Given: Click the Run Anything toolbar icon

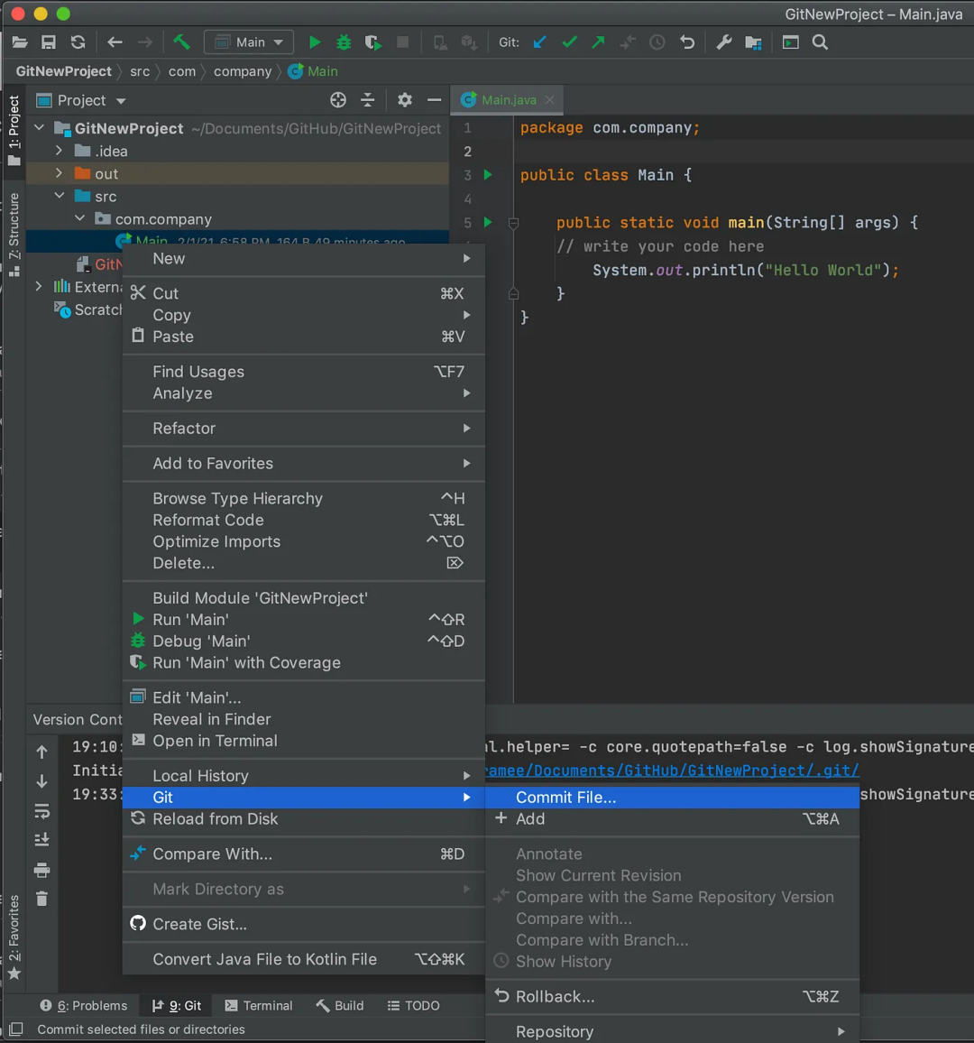Looking at the screenshot, I should [791, 42].
